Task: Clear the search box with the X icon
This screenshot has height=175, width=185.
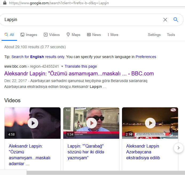Action: click(165, 20)
